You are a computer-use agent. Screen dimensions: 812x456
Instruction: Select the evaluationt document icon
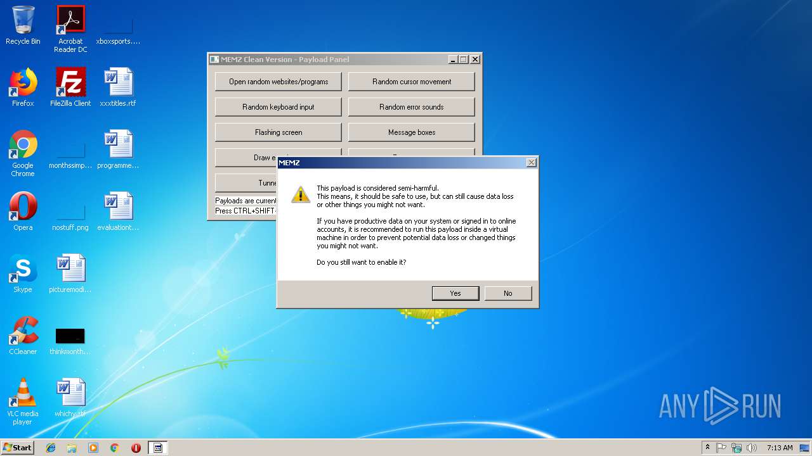[118, 212]
